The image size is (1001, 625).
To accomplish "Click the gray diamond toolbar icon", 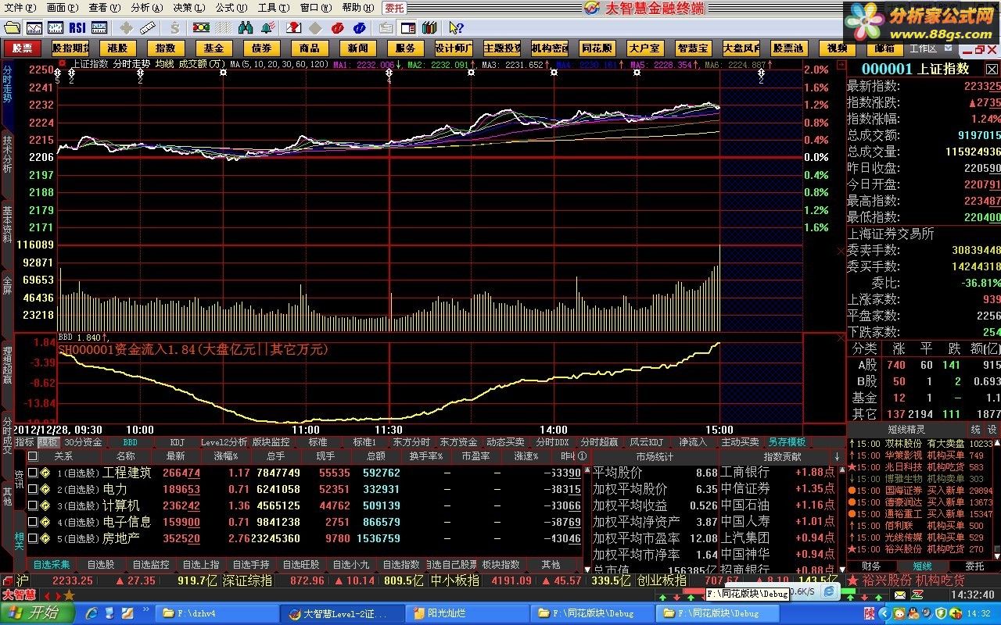I will point(315,27).
